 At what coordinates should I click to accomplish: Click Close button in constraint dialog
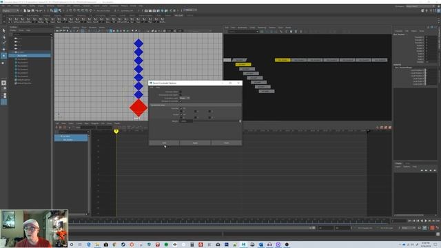(x=227, y=143)
